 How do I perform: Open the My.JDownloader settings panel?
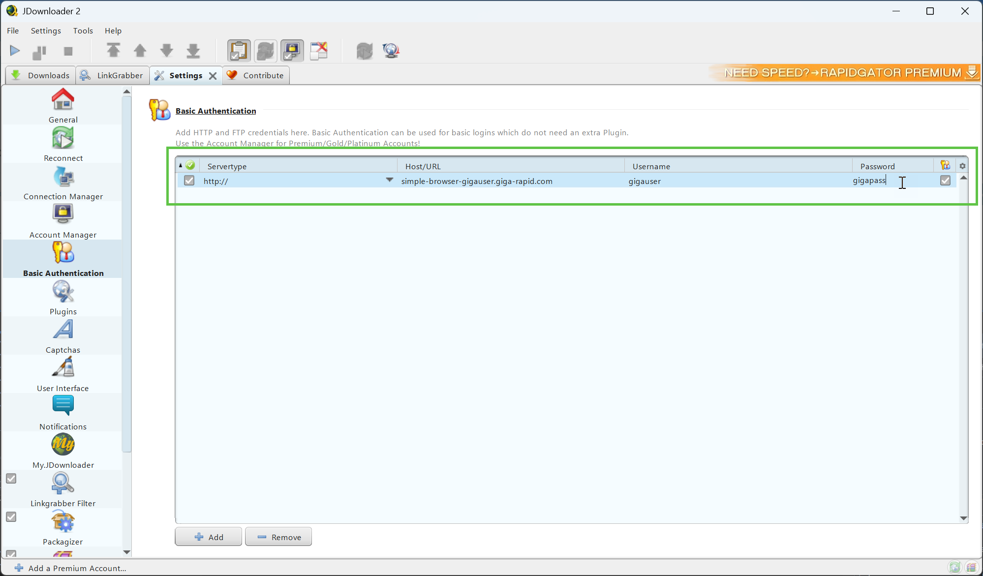tap(62, 452)
